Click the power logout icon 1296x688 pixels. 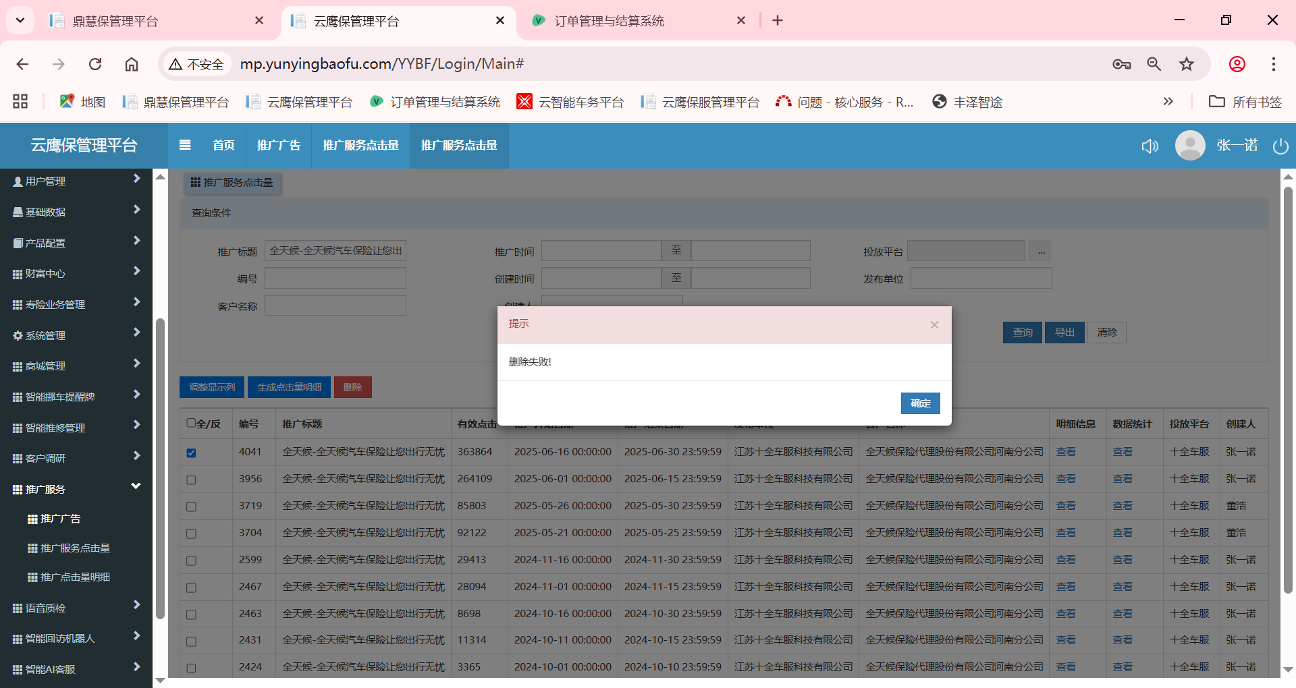(1280, 146)
